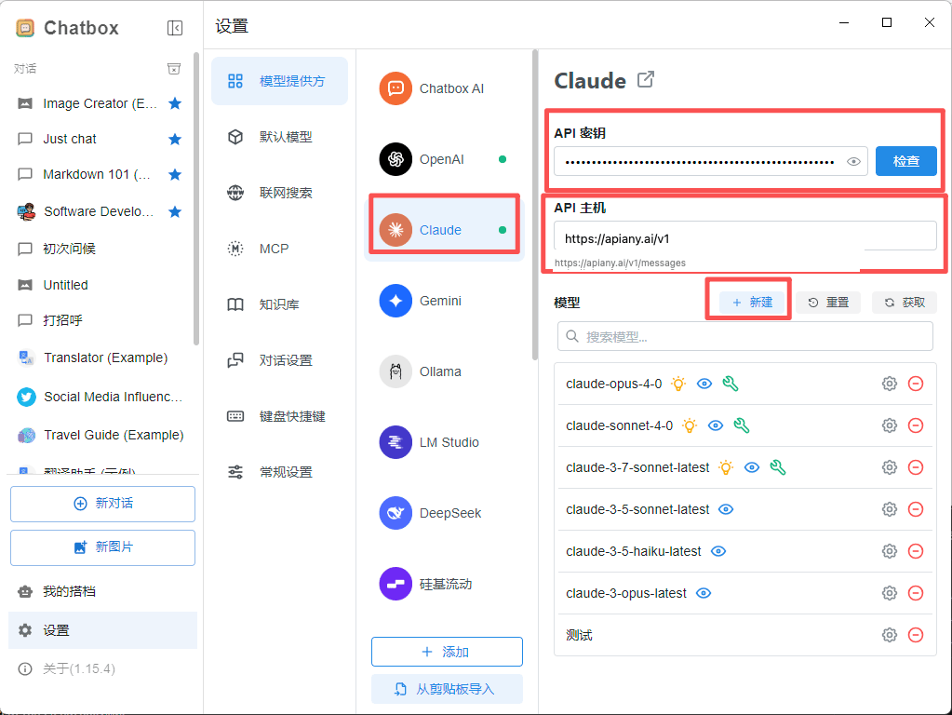Open settings gear for claude-3-7-sonnet-latest
The height and width of the screenshot is (715, 952).
pyautogui.click(x=890, y=467)
